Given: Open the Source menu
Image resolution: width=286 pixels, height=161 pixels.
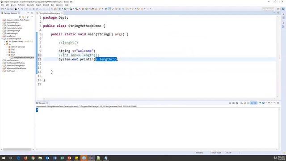Looking at the screenshot, I should tap(13, 5).
